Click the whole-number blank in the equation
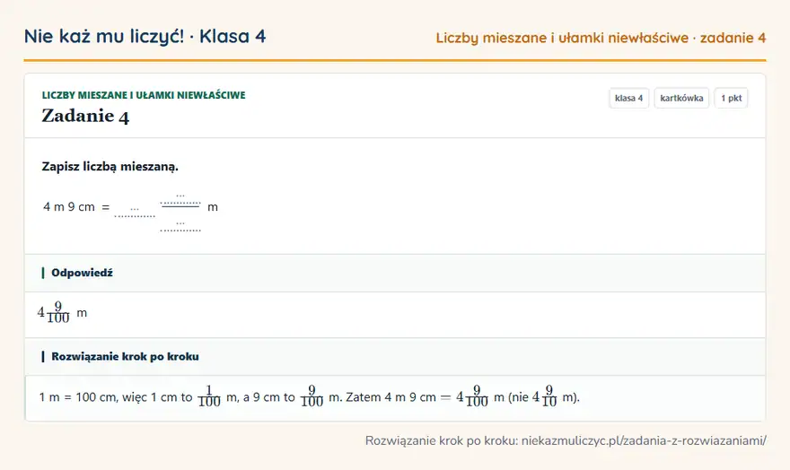Viewport: 790px width, 470px height. [x=135, y=210]
